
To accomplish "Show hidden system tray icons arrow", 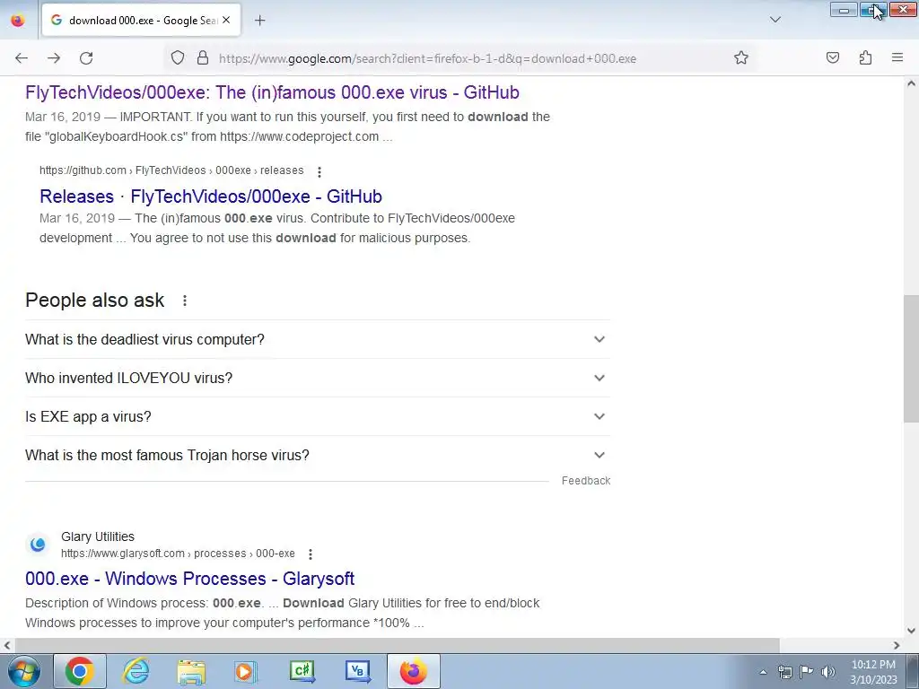I will pos(763,672).
